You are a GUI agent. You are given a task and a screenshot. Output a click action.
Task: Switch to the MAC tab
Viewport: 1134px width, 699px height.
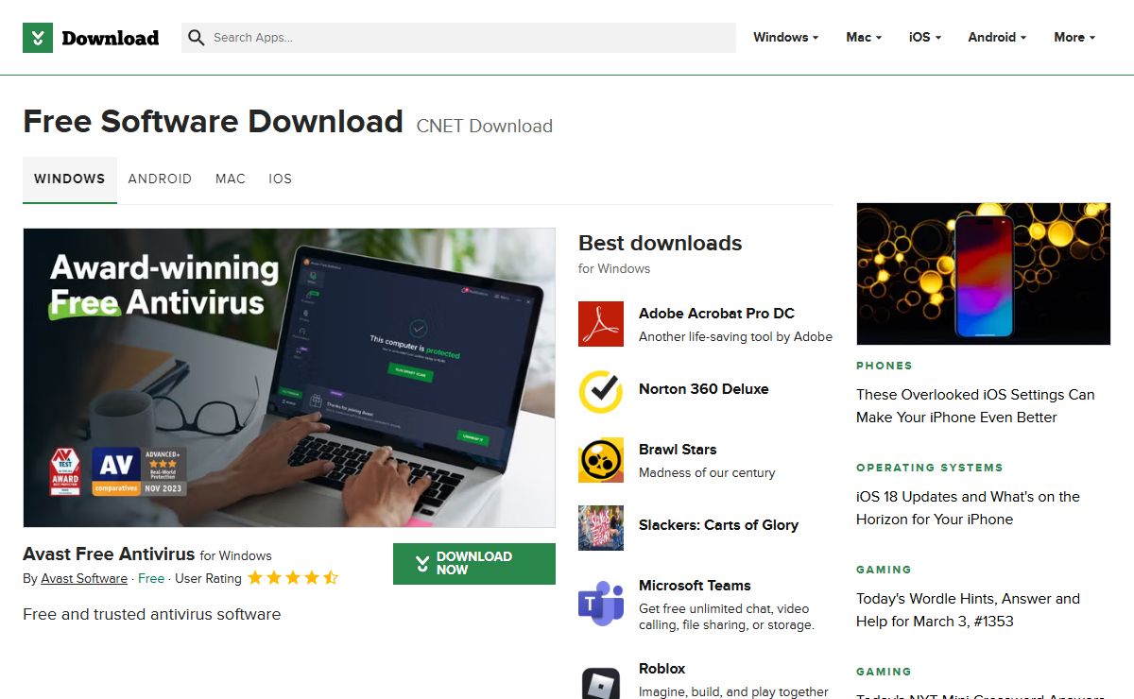(x=231, y=179)
